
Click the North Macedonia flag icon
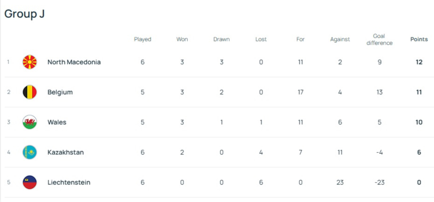tap(30, 62)
